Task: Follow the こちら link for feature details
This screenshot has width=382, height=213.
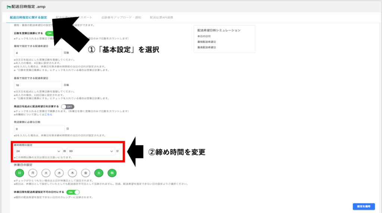Action: click(x=48, y=114)
